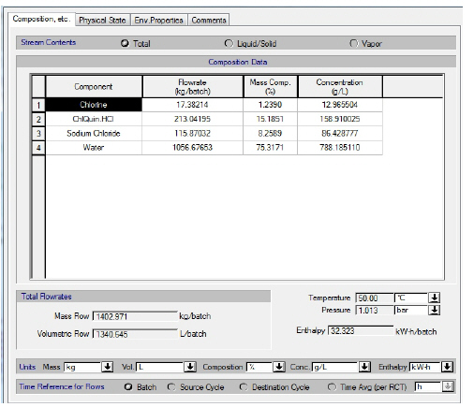The height and width of the screenshot is (407, 474).
Task: Select the Chlorine component cell
Action: tap(94, 105)
